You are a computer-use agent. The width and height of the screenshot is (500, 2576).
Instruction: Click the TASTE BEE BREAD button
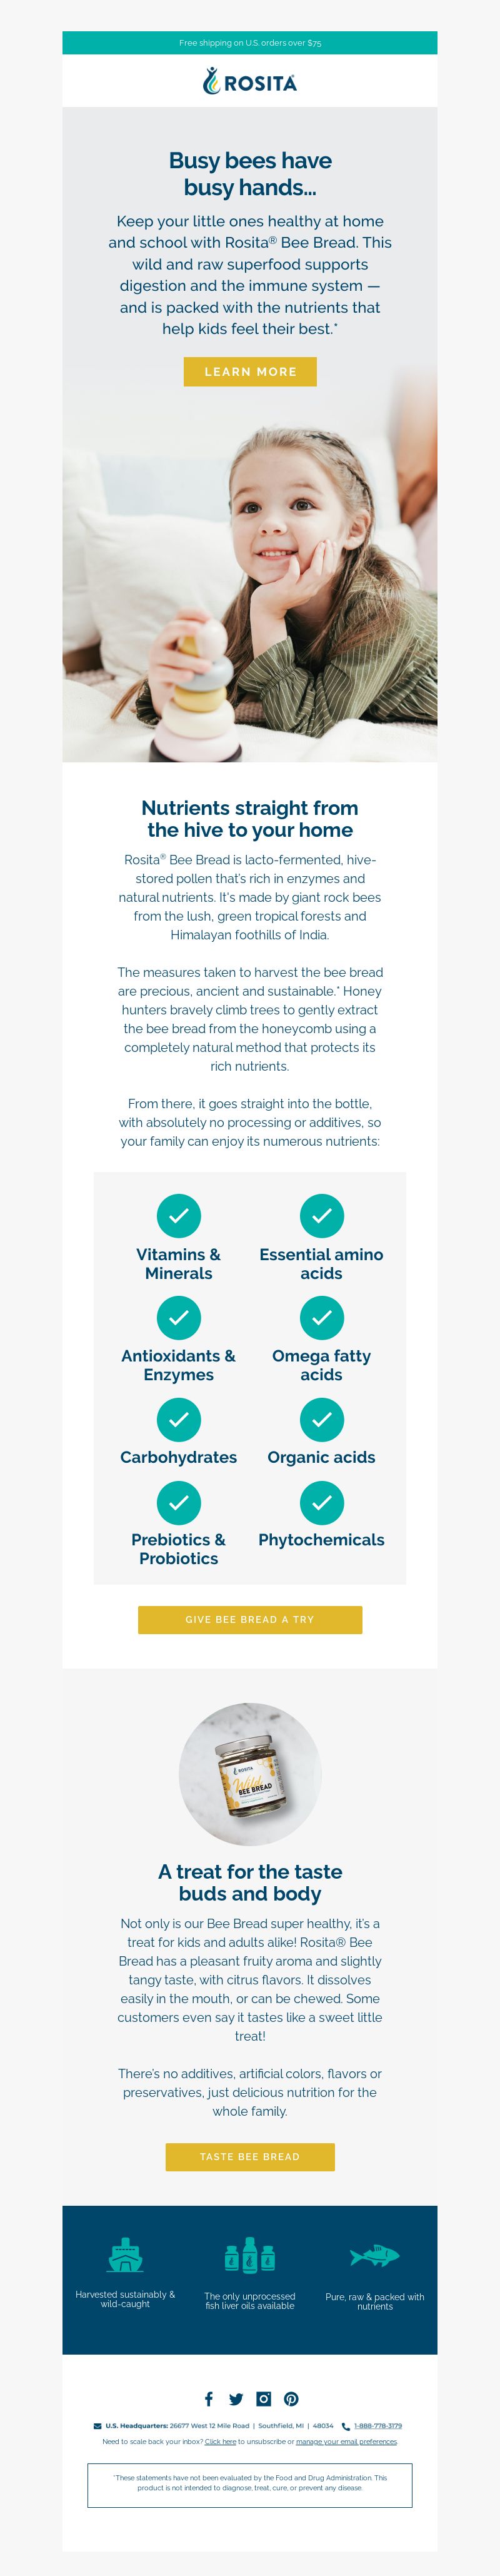click(x=250, y=2157)
